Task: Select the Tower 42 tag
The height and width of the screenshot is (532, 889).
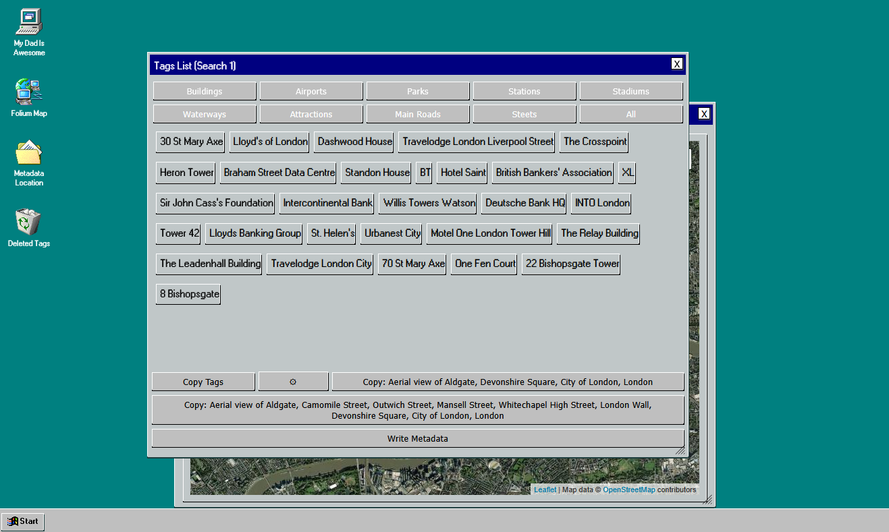Action: tap(180, 233)
